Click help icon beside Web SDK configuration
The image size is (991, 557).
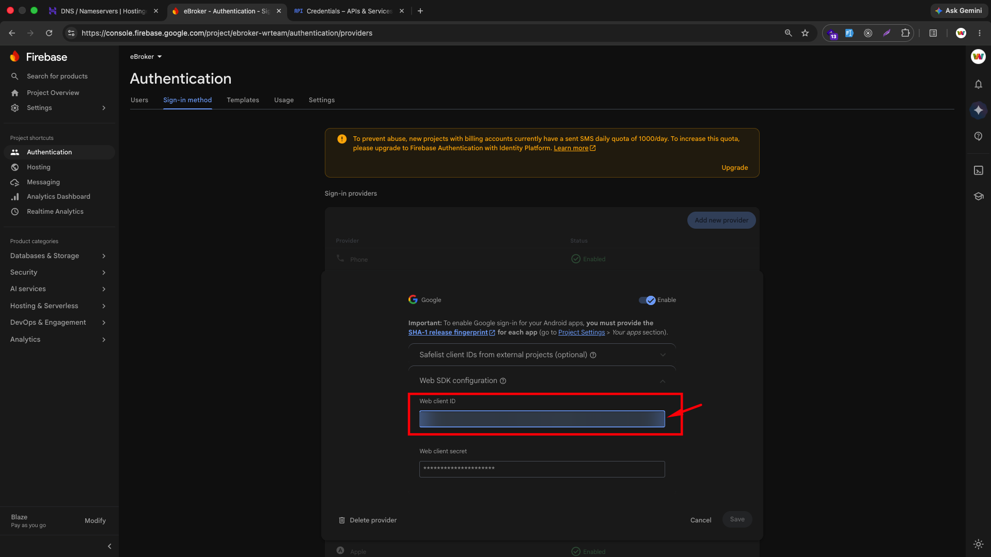click(x=503, y=381)
